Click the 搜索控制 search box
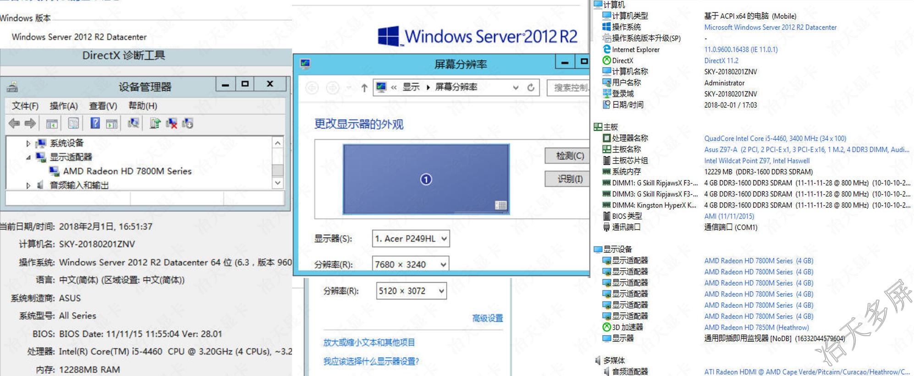The height and width of the screenshot is (376, 914). point(568,87)
